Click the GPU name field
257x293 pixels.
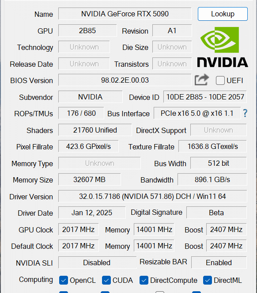click(125, 14)
